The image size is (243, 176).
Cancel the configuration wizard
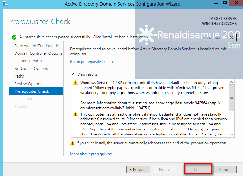click(225, 169)
